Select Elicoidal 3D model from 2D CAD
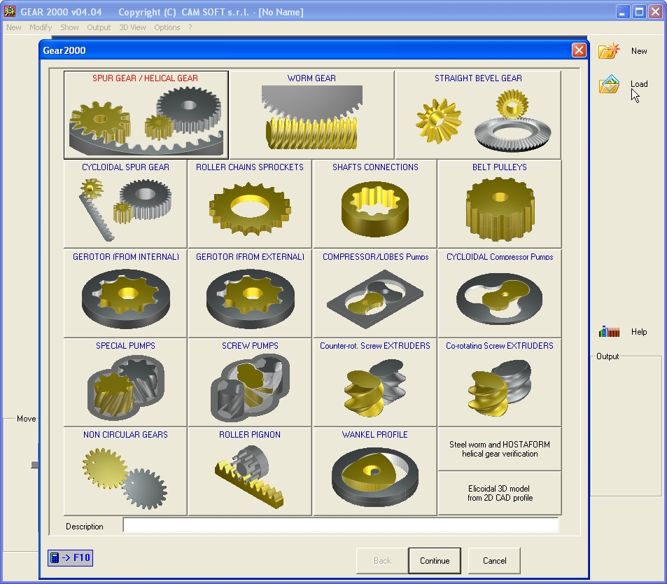 (500, 494)
